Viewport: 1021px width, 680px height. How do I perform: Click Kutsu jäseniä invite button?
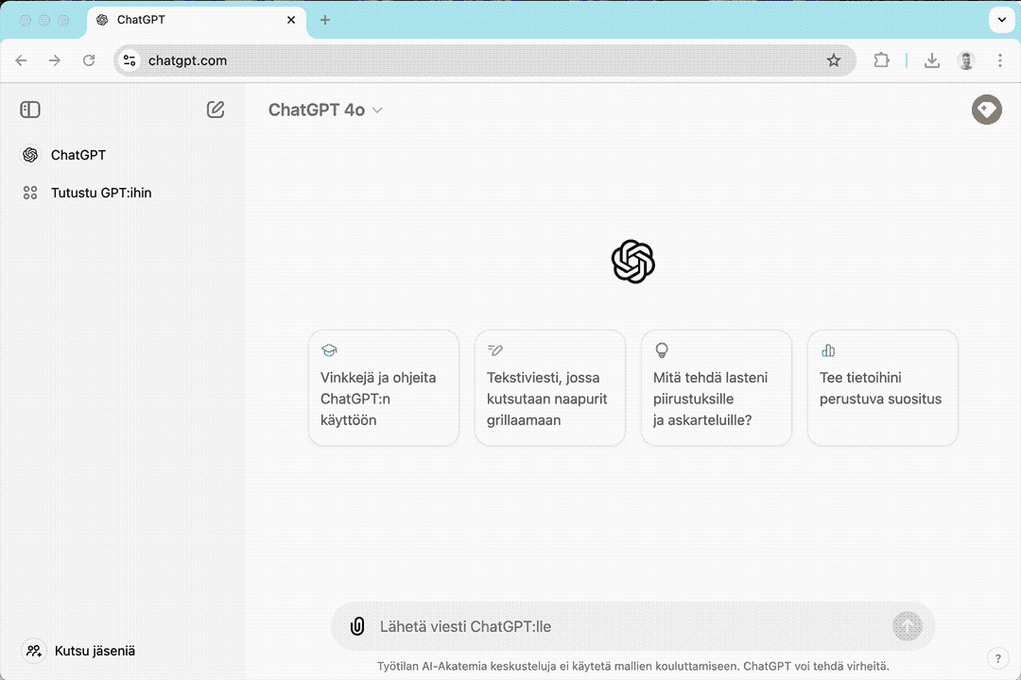(x=95, y=651)
